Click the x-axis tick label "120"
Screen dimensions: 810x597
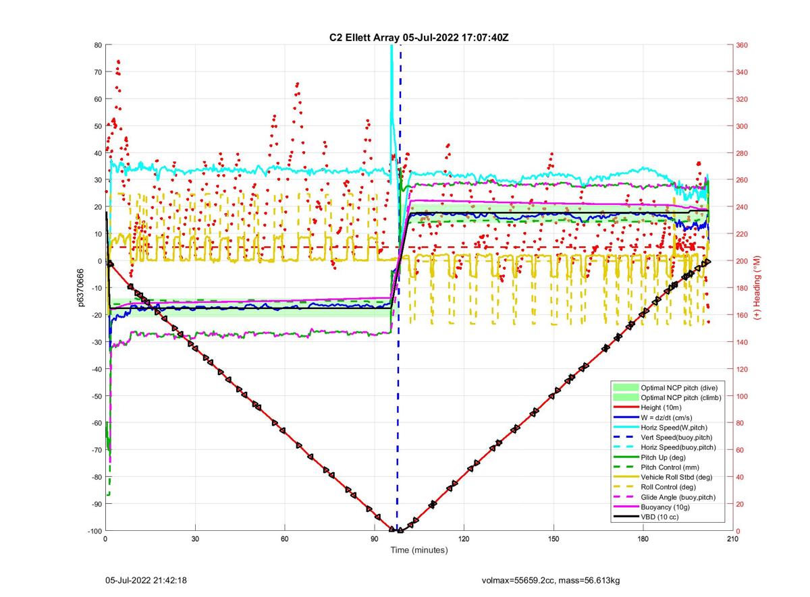click(x=464, y=539)
